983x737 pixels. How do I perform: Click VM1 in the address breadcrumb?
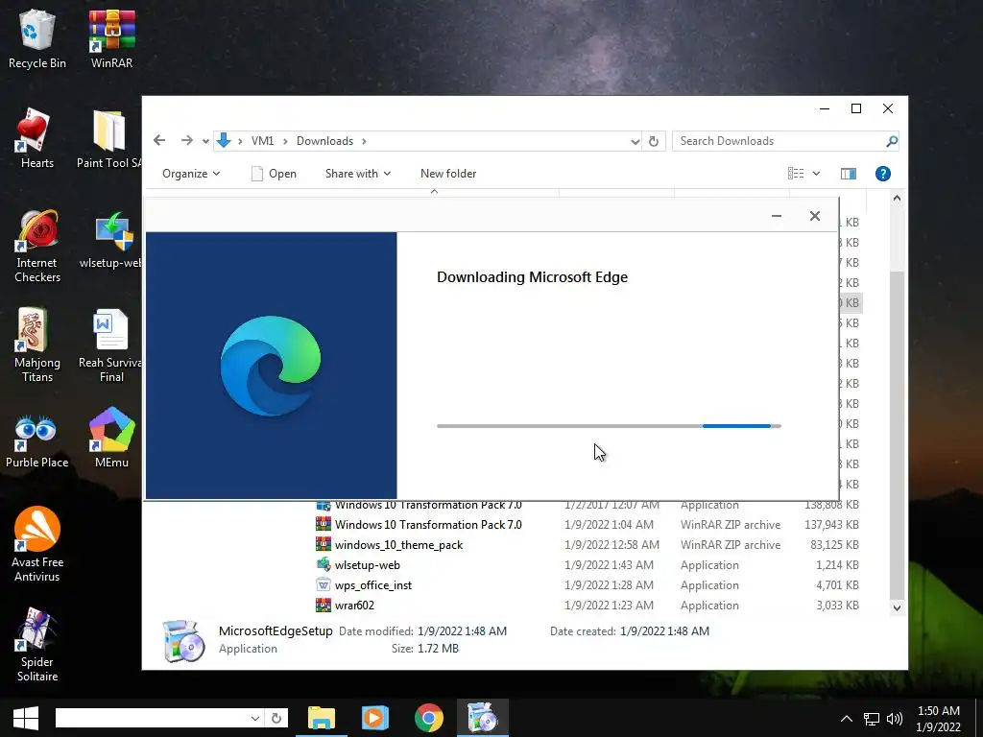click(x=263, y=141)
